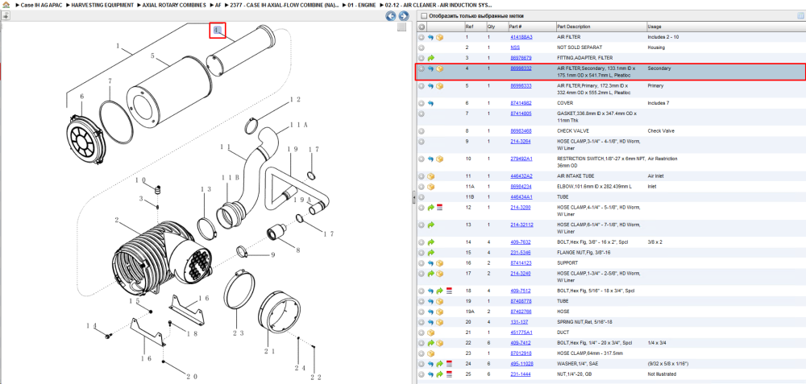806x384 pixels.
Task: Click box icon on ELBOW 11A row
Action: 430,187
